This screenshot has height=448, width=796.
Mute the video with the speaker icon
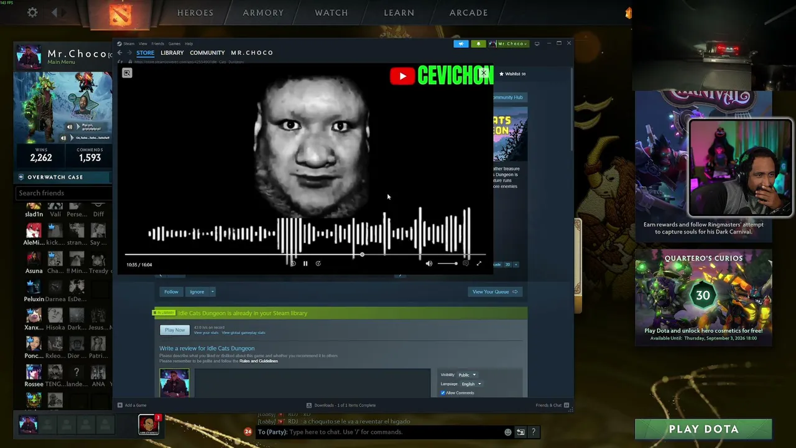click(428, 264)
